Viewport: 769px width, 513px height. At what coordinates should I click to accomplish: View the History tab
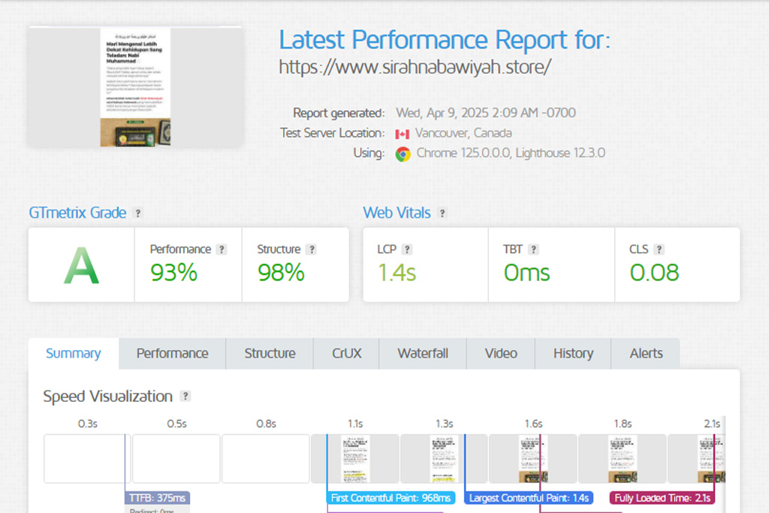pyautogui.click(x=573, y=354)
